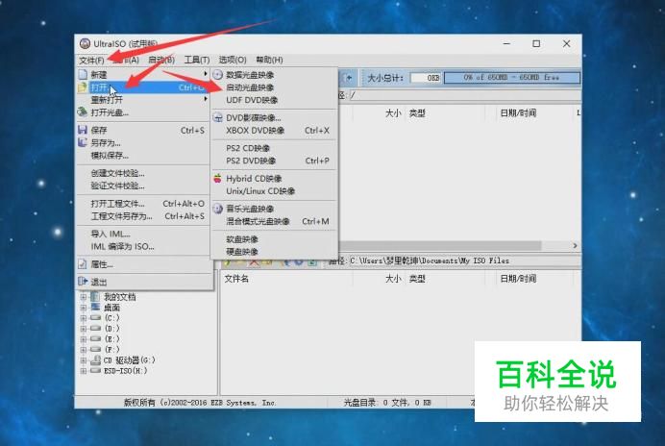
Task: Click the 我的文档 folder icon in tree
Action: pos(95,297)
